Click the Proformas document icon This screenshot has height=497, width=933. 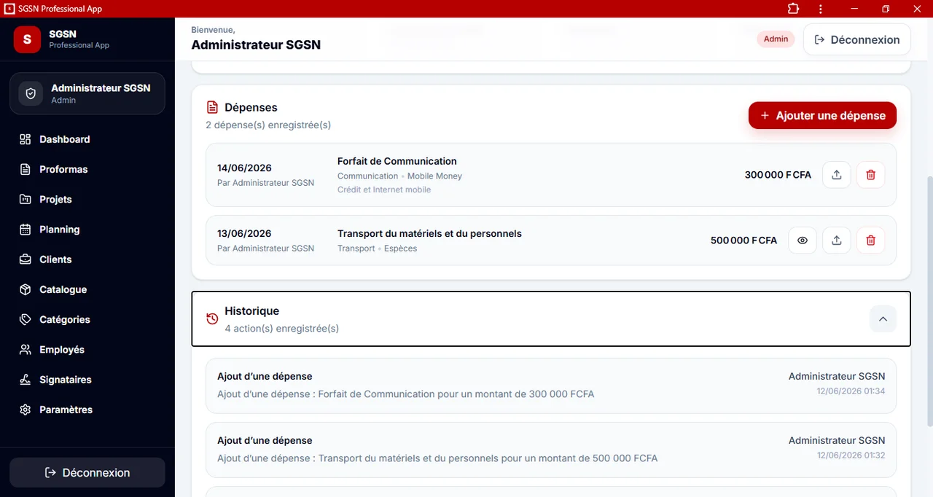tap(26, 169)
